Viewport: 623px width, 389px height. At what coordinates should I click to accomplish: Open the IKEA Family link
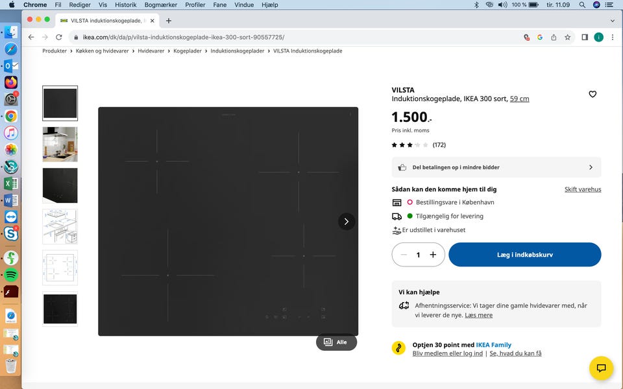pyautogui.click(x=493, y=345)
